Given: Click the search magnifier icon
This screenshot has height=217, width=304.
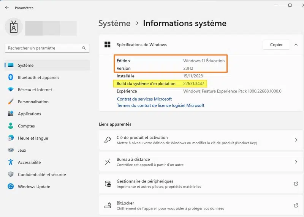Looking at the screenshot, I should point(84,48).
